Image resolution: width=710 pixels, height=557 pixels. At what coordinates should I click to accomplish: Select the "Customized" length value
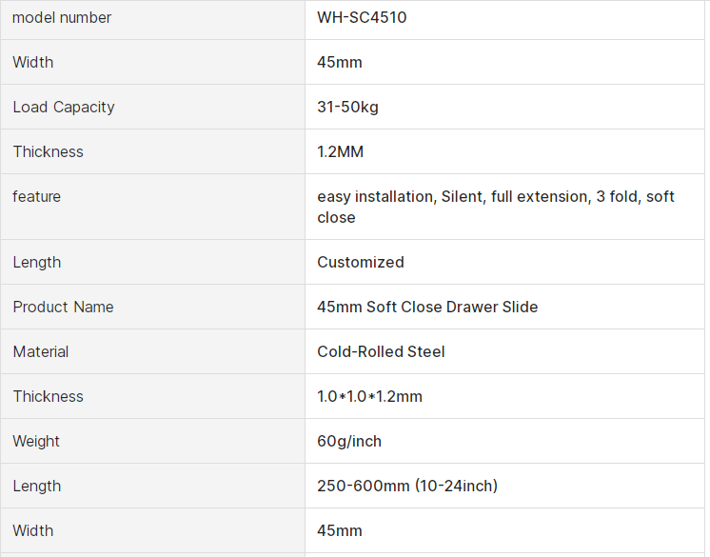pos(361,262)
